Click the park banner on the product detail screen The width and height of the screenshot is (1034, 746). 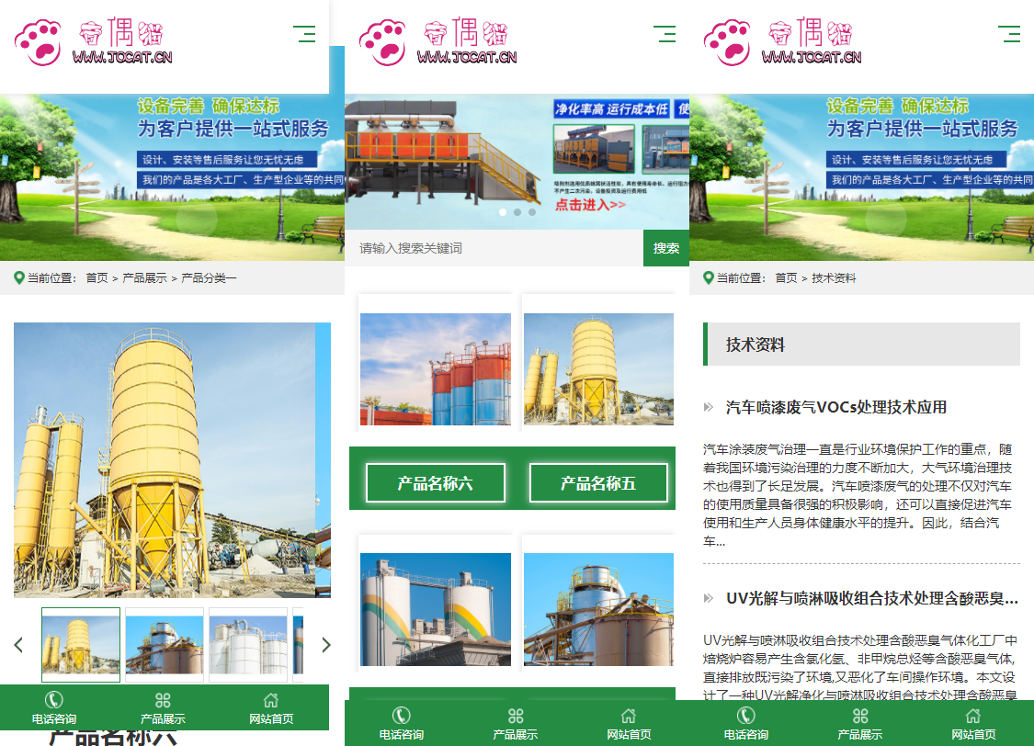tap(172, 177)
